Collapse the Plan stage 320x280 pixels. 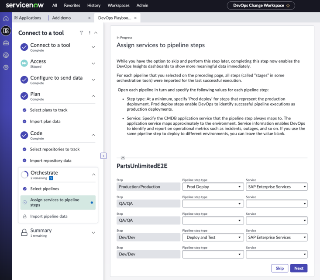(93, 96)
